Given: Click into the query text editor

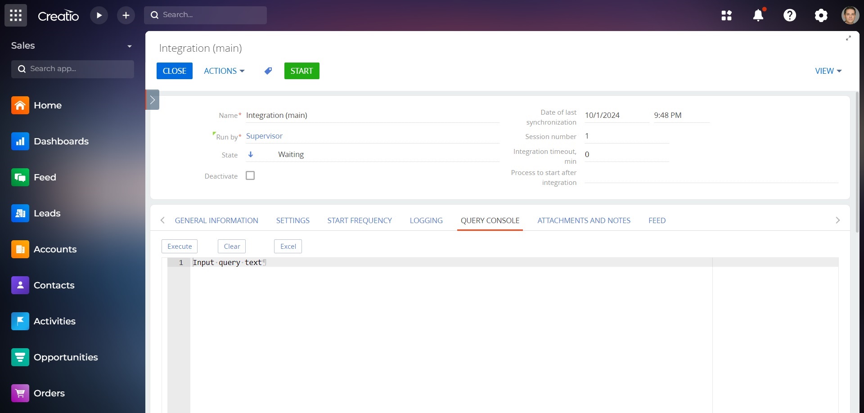Looking at the screenshot, I should 450,315.
